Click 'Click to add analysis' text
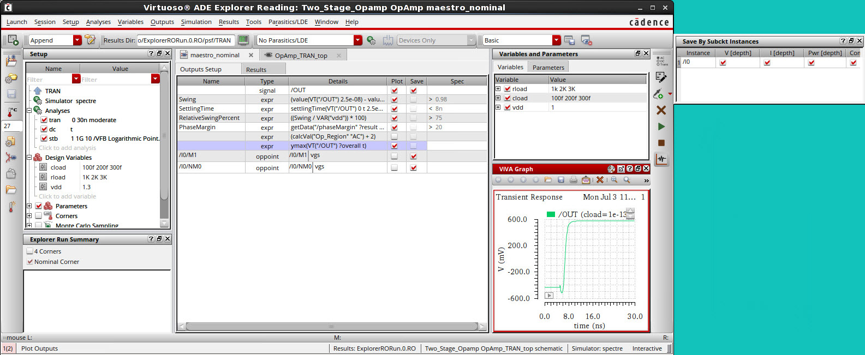Image resolution: width=865 pixels, height=355 pixels. tap(67, 148)
